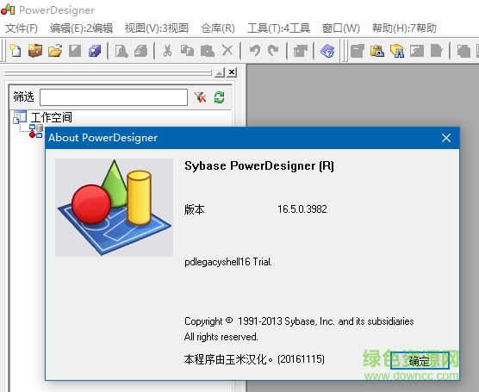479x392 pixels.
Task: Click the 版本 label in About dialog
Action: point(195,209)
